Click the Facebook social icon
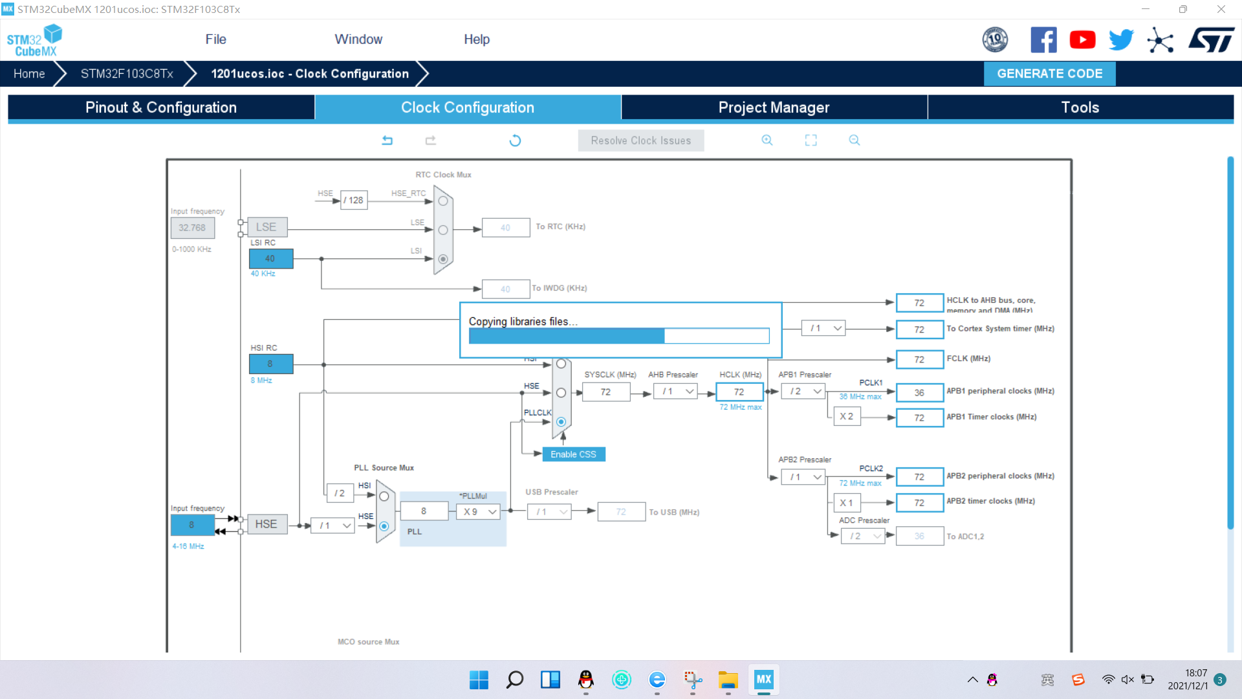 (1043, 40)
